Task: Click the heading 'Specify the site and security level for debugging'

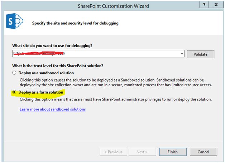Action: (75, 23)
